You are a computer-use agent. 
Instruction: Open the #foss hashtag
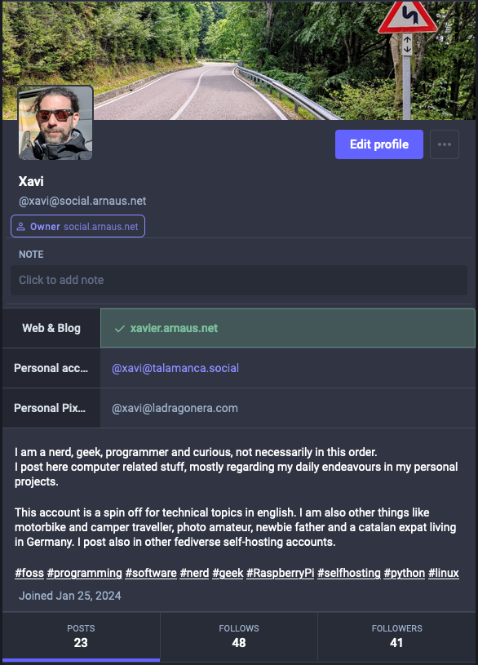(x=29, y=573)
